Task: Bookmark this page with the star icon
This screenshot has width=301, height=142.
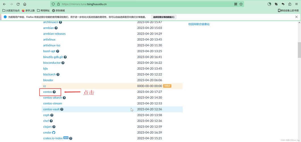Action: 241,4
